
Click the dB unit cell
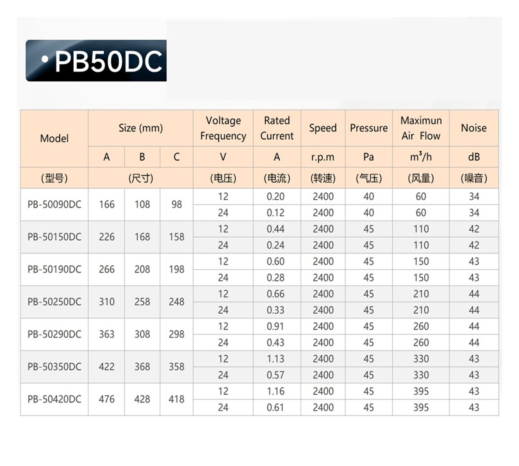click(474, 157)
